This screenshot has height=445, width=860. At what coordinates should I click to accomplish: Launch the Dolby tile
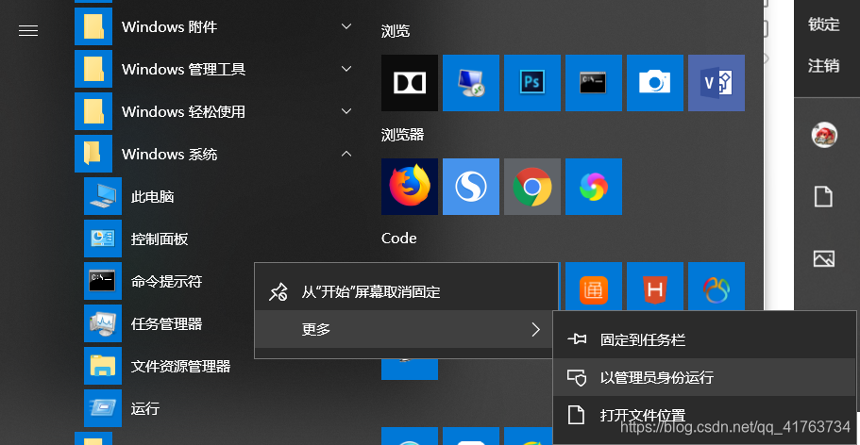[x=410, y=83]
